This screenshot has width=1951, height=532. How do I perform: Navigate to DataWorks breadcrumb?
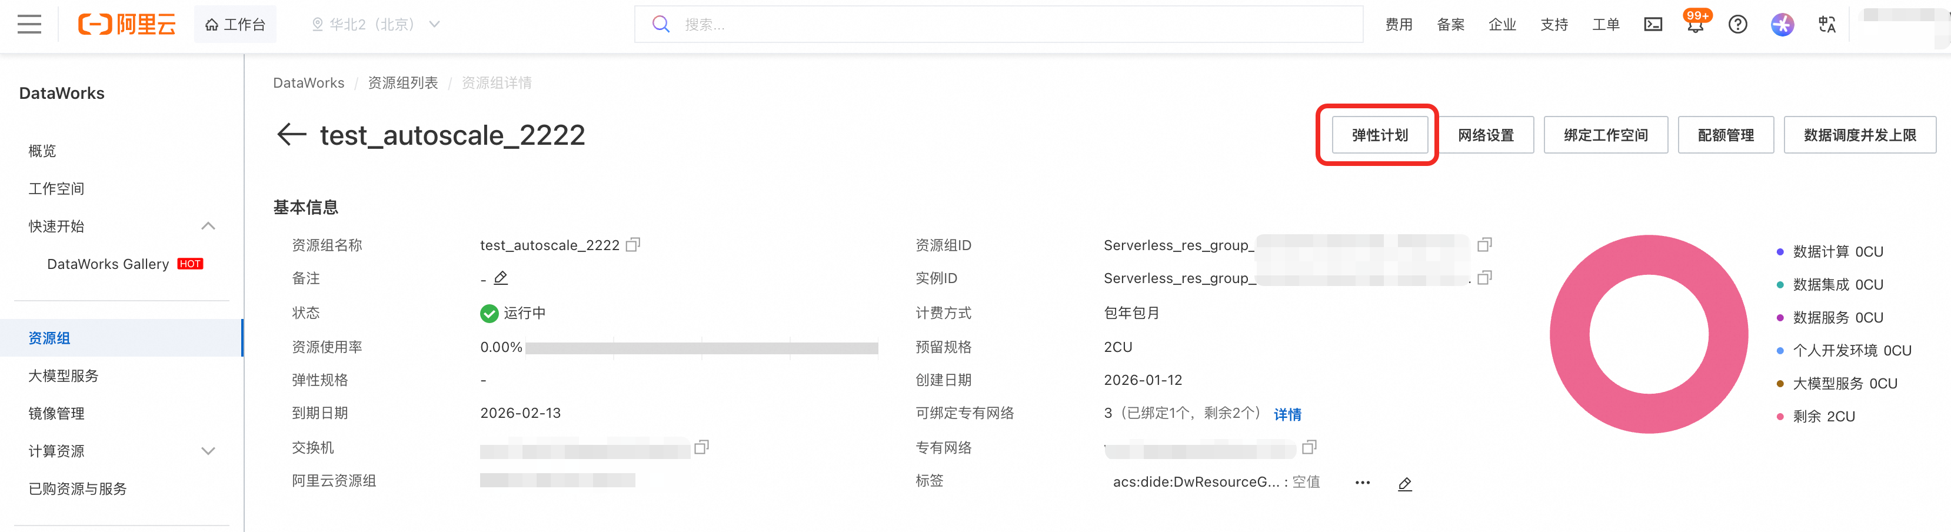308,82
